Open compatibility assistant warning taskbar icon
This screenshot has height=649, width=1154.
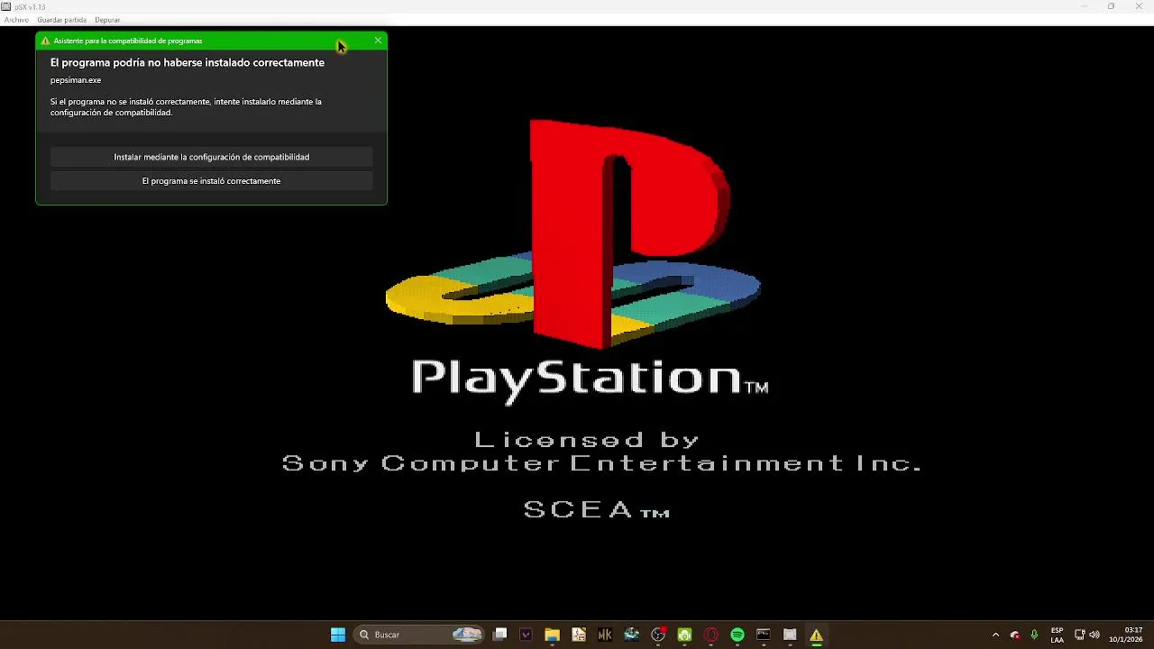816,635
